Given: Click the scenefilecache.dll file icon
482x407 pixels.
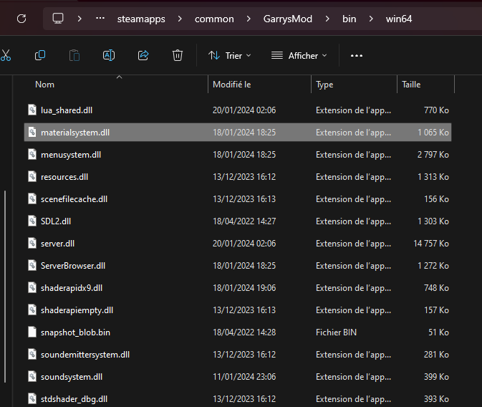Looking at the screenshot, I should tap(32, 198).
